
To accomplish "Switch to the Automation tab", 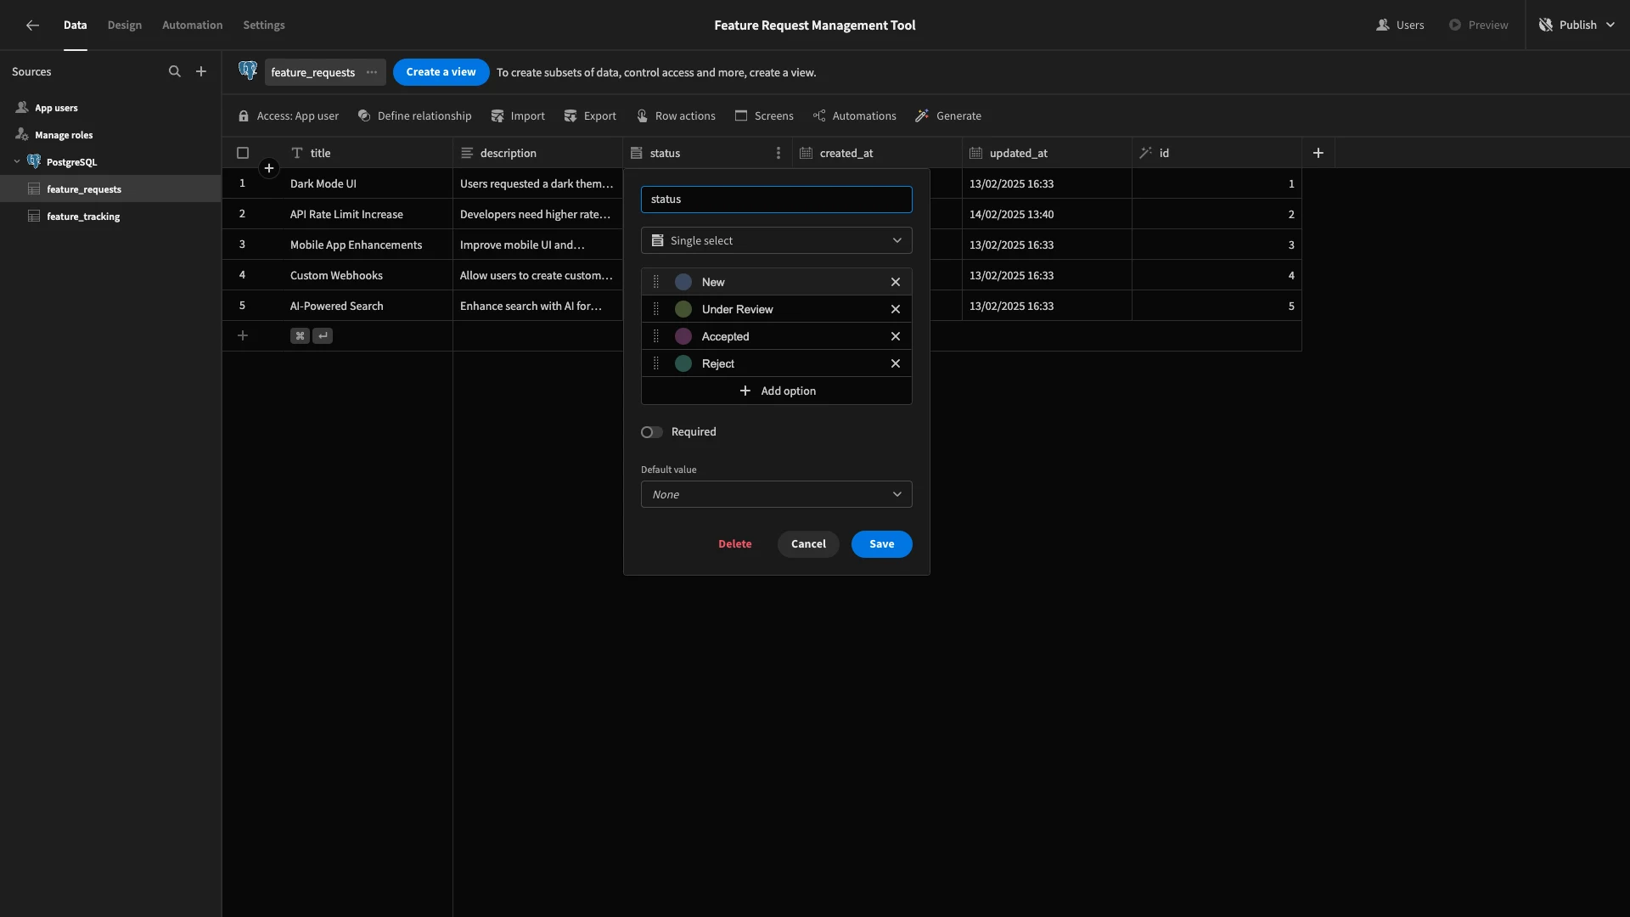I will coord(193,25).
